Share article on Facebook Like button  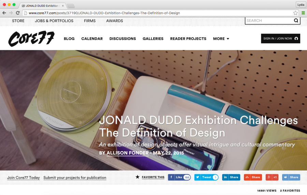point(179,177)
